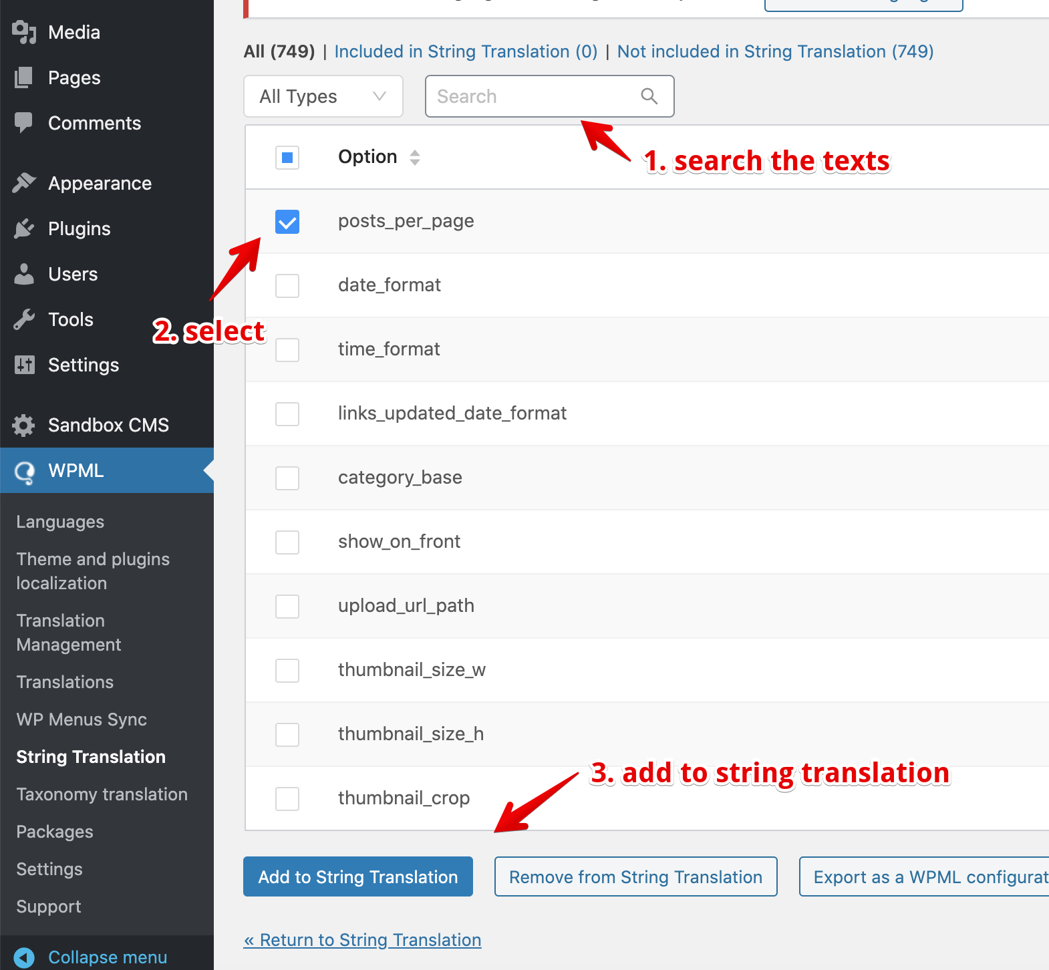Image resolution: width=1049 pixels, height=970 pixels.
Task: Check the thumbnail_crop checkbox
Action: [287, 799]
